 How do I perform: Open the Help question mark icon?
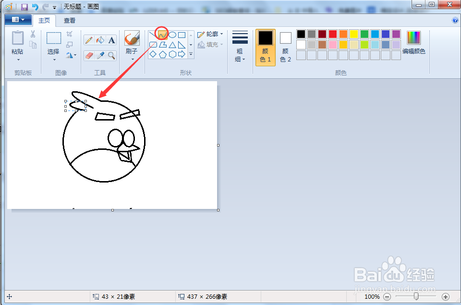pos(455,20)
